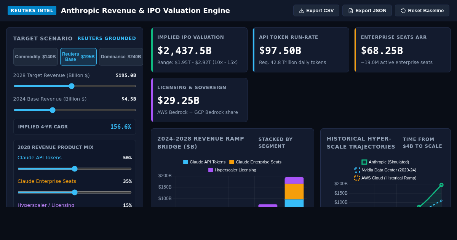Click the Licensing & Sovereign card
The width and height of the screenshot is (457, 240).
(x=199, y=100)
